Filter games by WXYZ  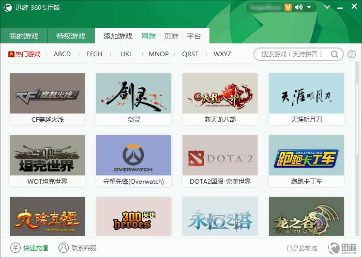(x=222, y=54)
